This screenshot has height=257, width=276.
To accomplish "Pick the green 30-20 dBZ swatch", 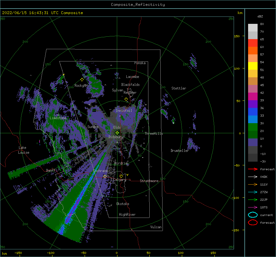I will pos(253,127).
